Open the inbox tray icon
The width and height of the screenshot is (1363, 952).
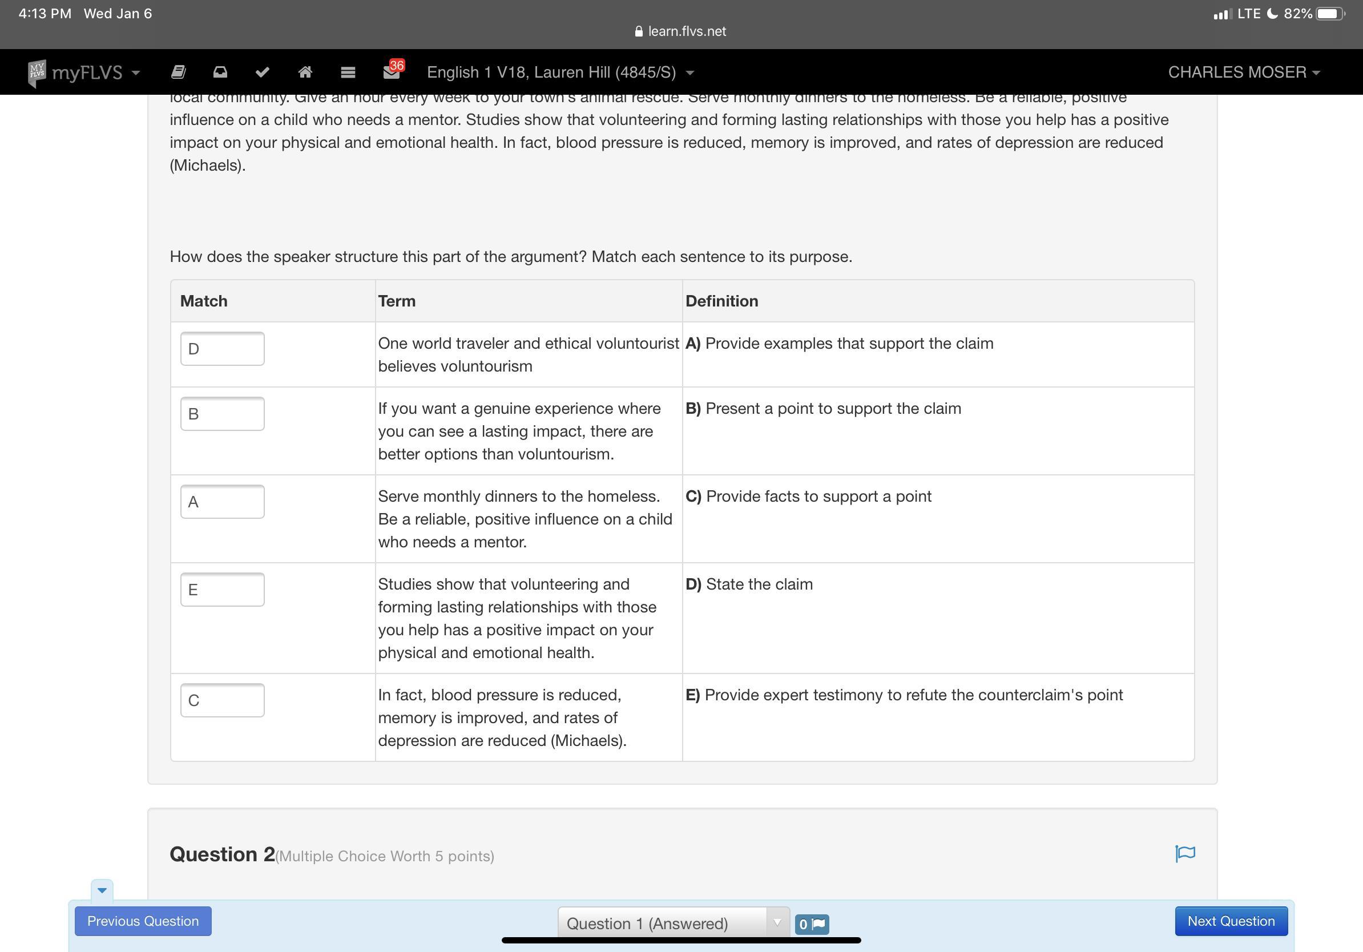tap(220, 72)
